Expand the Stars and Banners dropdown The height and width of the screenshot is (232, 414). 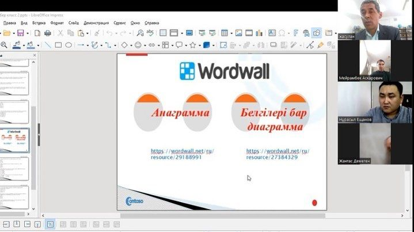tap(200, 45)
